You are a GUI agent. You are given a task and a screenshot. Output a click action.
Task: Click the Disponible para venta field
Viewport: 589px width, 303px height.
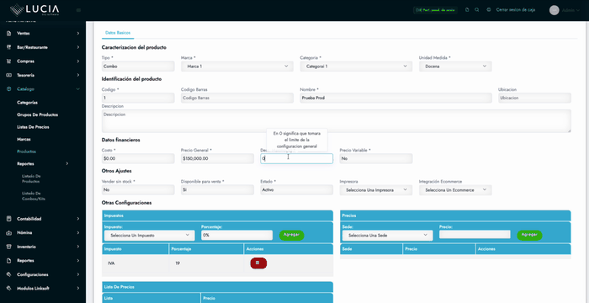click(217, 190)
